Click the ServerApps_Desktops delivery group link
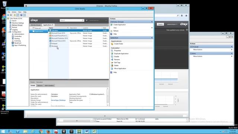Image resolution: width=238 pixels, height=134 pixels. tap(58, 100)
